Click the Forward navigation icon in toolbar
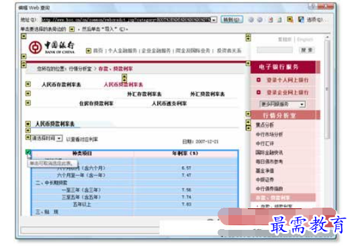 [260, 19]
